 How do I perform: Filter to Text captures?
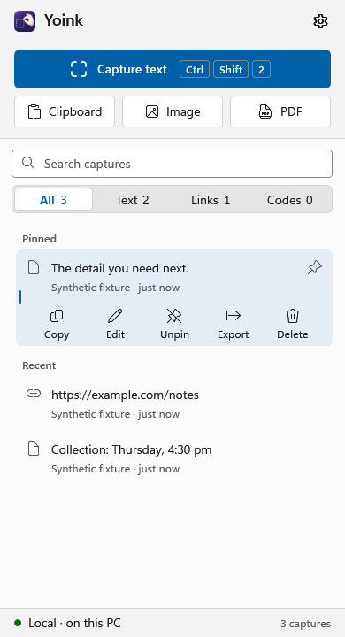[x=133, y=200]
